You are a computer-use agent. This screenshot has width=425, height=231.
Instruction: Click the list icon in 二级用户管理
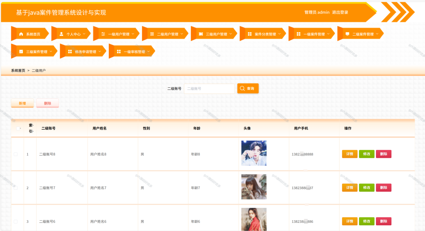coord(152,34)
